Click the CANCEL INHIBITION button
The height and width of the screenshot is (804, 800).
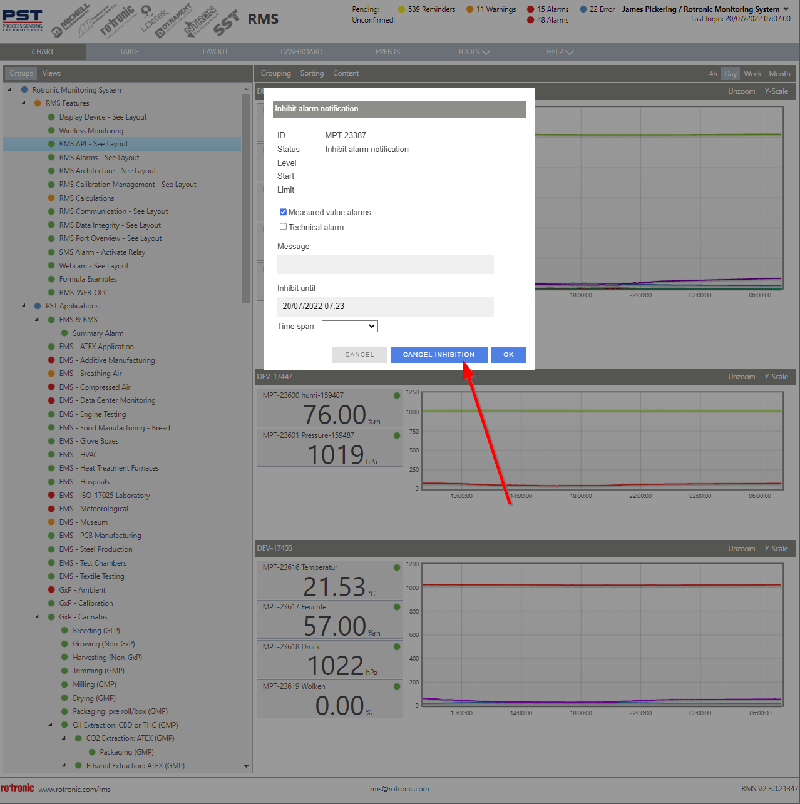[x=438, y=355]
